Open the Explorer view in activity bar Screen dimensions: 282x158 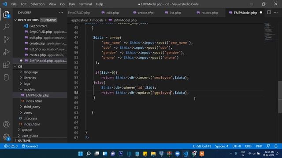[6, 14]
